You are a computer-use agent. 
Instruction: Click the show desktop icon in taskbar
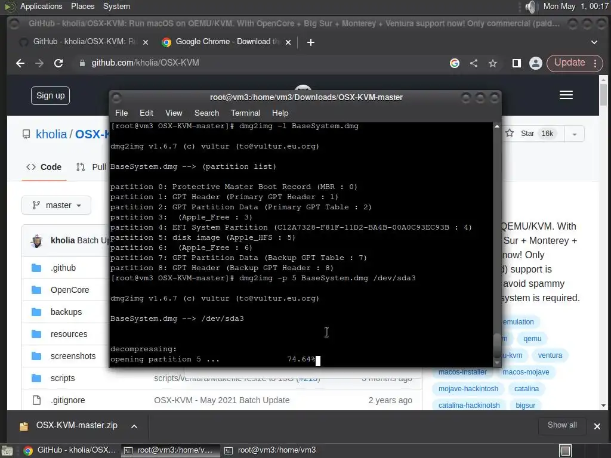point(7,451)
